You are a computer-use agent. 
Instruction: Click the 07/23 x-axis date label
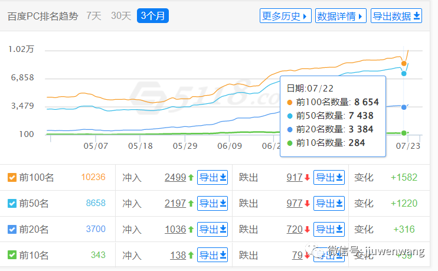click(408, 146)
